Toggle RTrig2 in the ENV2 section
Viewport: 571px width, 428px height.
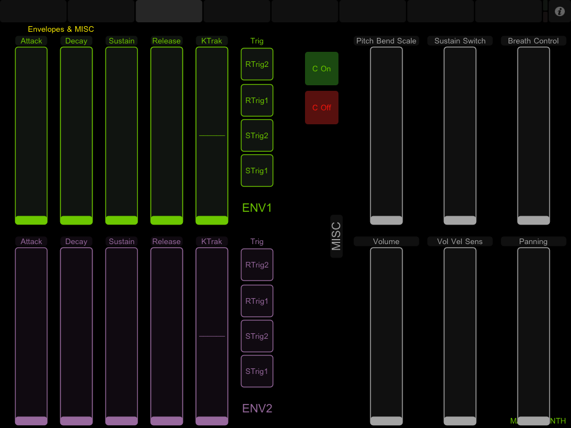[257, 265]
